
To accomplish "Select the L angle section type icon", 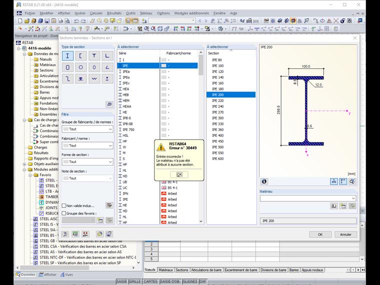I will pyautogui.click(x=107, y=56).
